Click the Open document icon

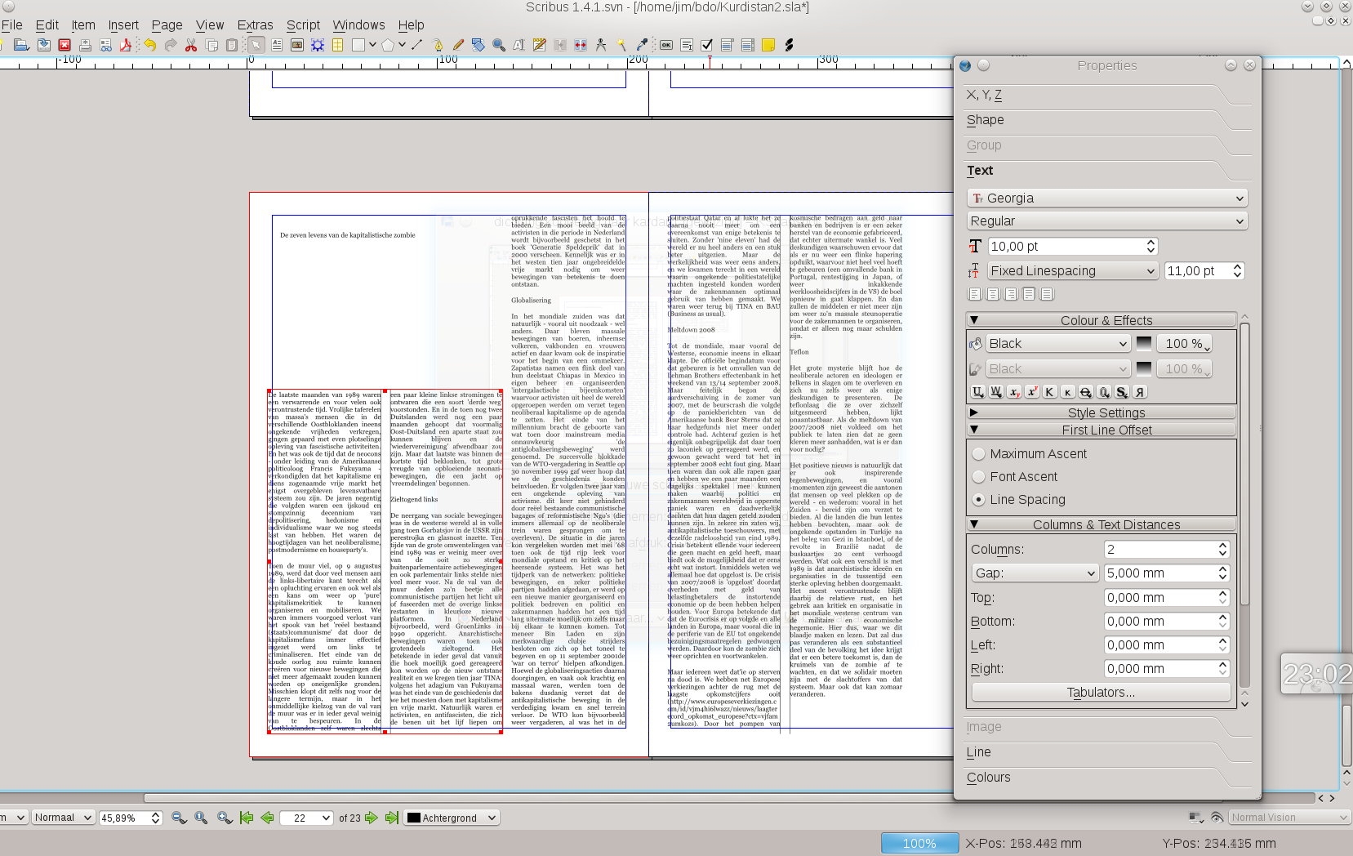tap(22, 45)
